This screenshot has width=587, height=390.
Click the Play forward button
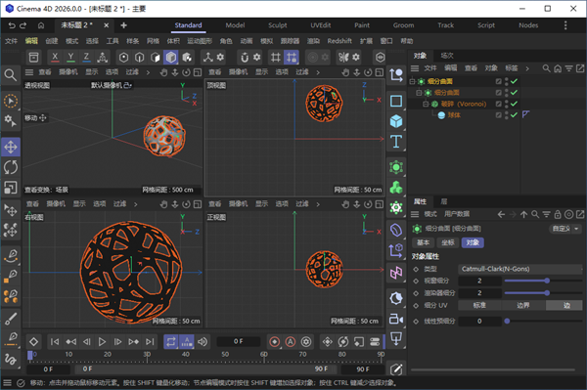click(x=102, y=342)
